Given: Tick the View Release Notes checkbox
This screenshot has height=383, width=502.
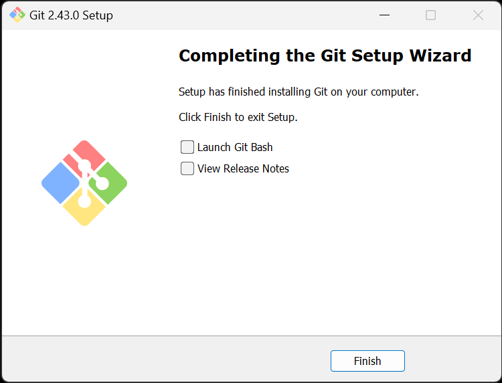Looking at the screenshot, I should [187, 168].
